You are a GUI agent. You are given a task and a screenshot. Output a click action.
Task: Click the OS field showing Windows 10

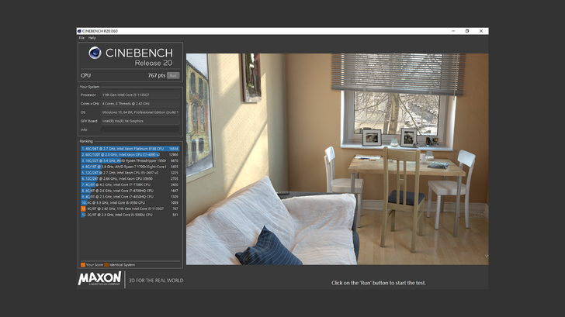(x=140, y=112)
